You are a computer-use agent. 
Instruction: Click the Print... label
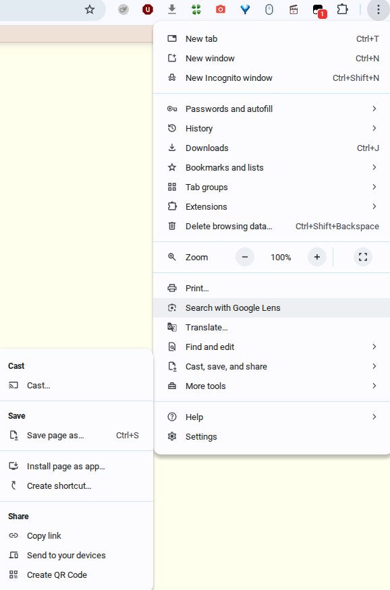click(x=197, y=288)
